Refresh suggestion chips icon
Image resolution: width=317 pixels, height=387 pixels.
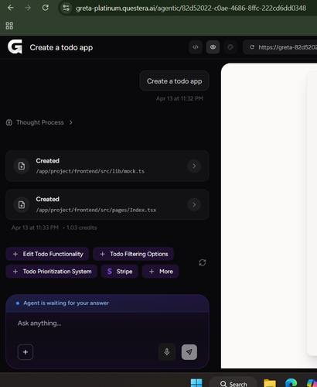(203, 262)
